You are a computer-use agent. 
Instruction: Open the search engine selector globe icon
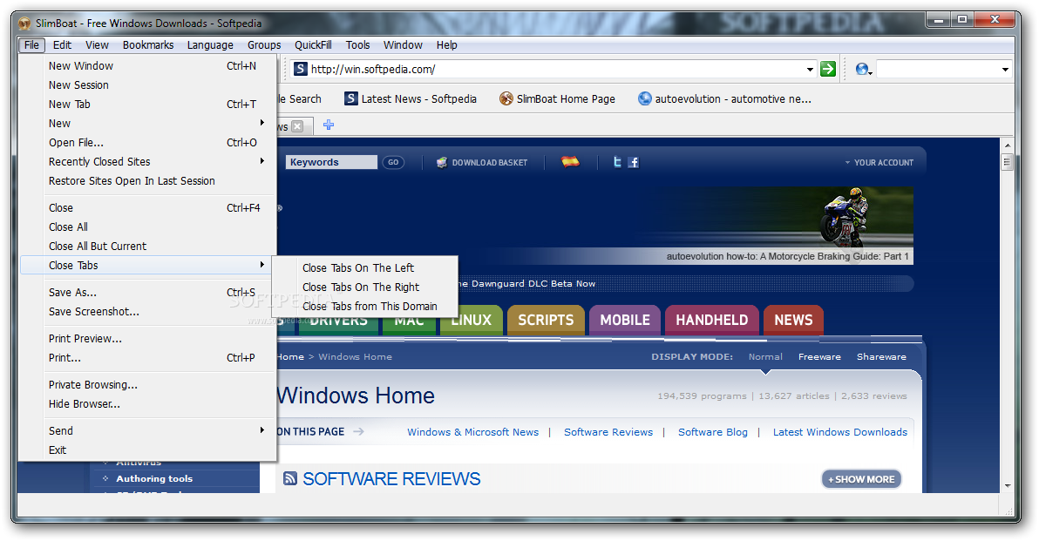pyautogui.click(x=862, y=69)
